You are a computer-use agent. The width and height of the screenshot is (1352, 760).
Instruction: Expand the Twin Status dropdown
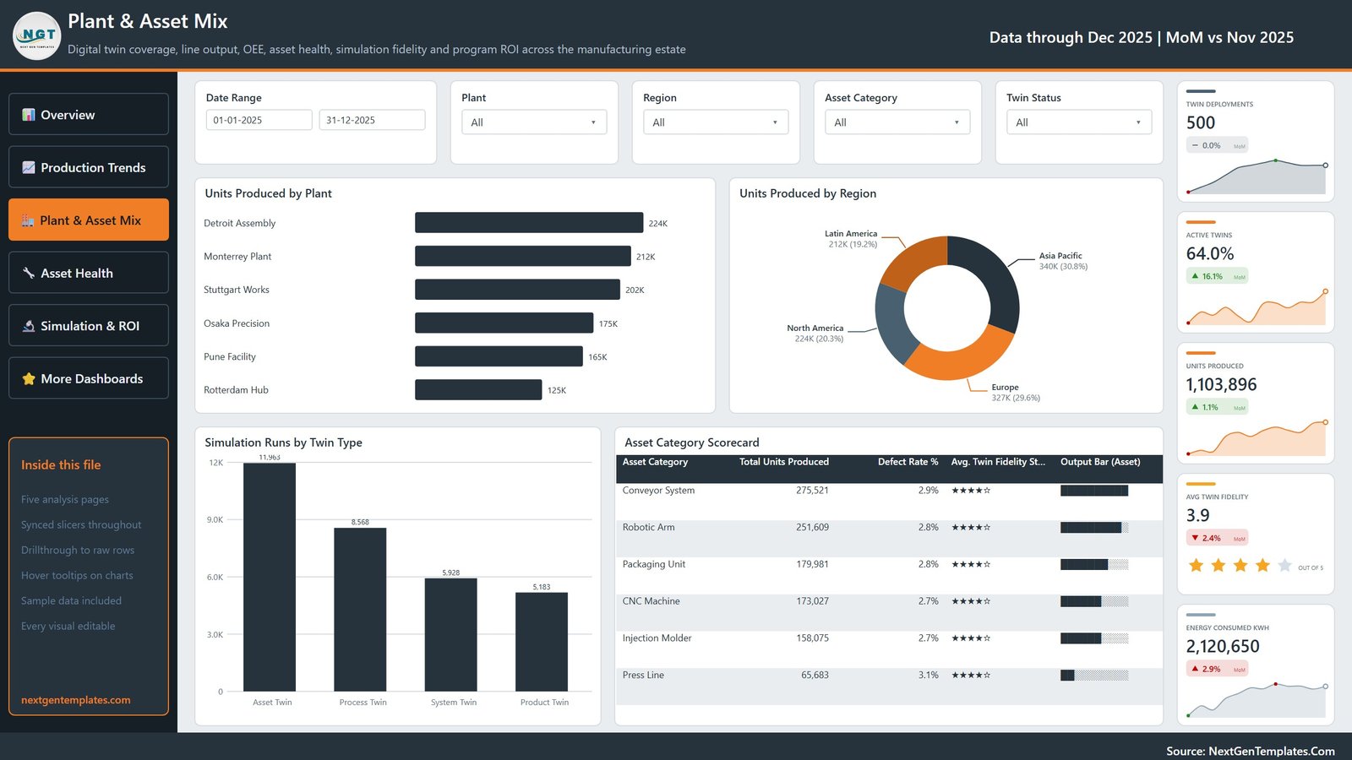click(x=1079, y=122)
